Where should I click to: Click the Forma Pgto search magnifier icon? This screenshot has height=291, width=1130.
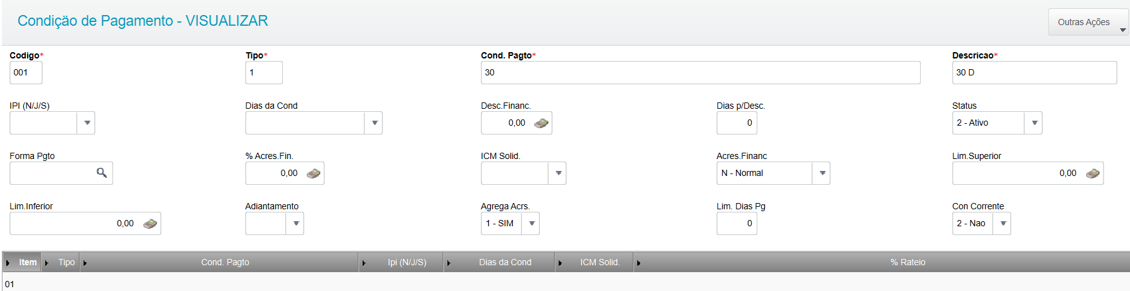101,173
